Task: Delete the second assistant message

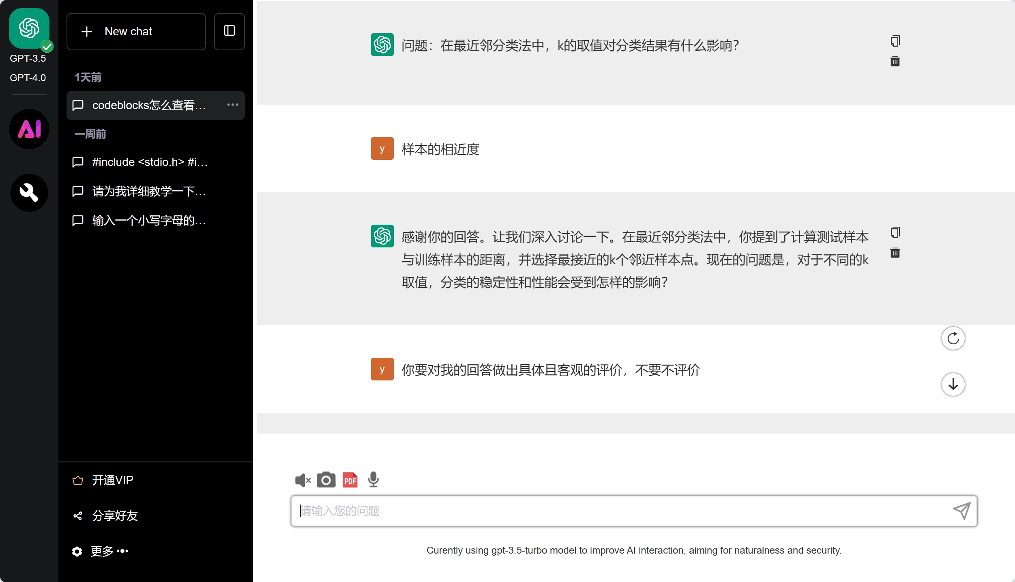Action: pos(895,253)
